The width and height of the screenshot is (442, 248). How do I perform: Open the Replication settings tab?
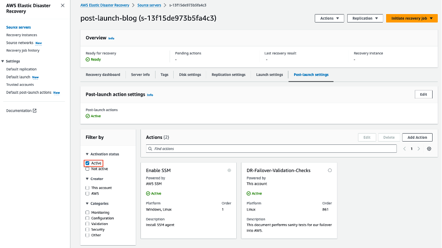(229, 75)
